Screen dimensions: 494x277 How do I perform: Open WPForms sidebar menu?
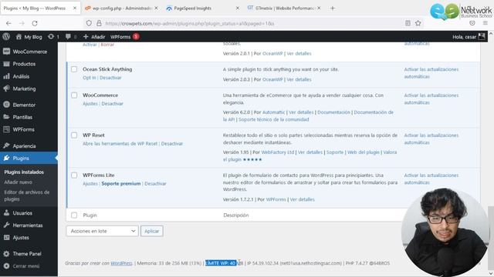coord(29,129)
